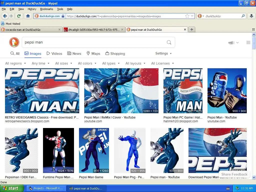This screenshot has width=256, height=192.
Task: Click the forward navigation arrow
Action: click(11, 16)
